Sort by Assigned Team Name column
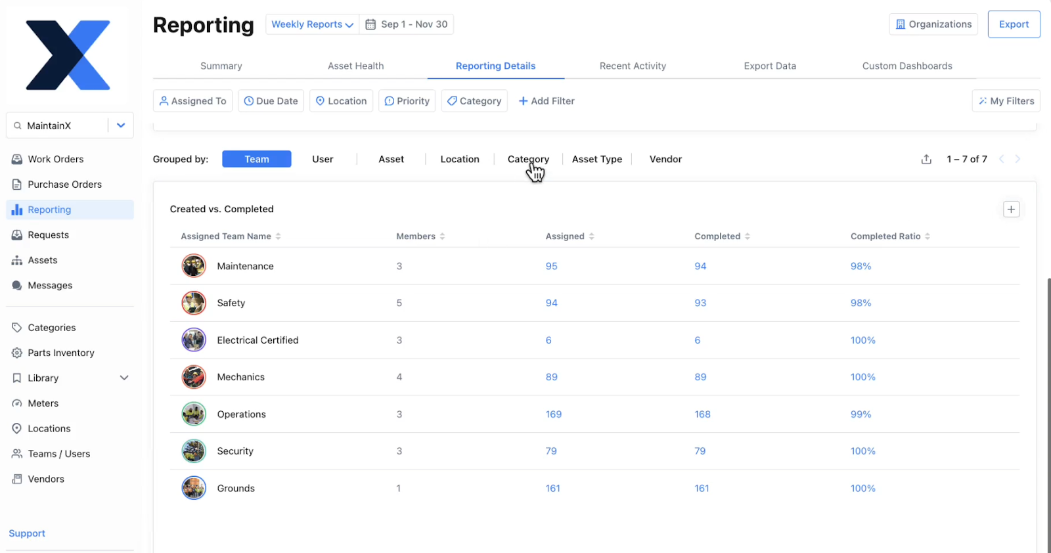 click(231, 236)
